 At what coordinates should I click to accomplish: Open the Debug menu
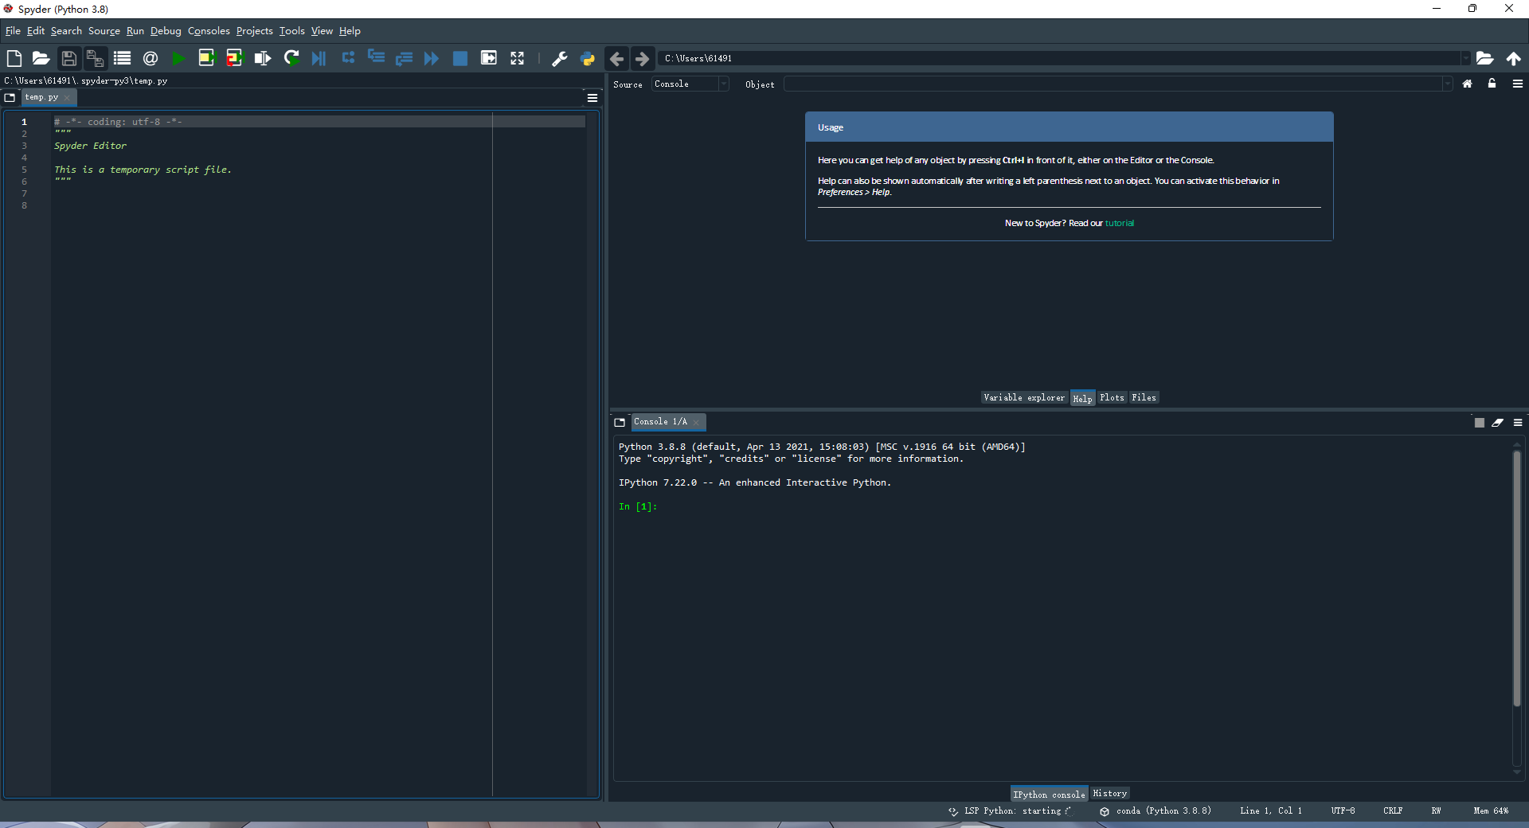coord(166,31)
